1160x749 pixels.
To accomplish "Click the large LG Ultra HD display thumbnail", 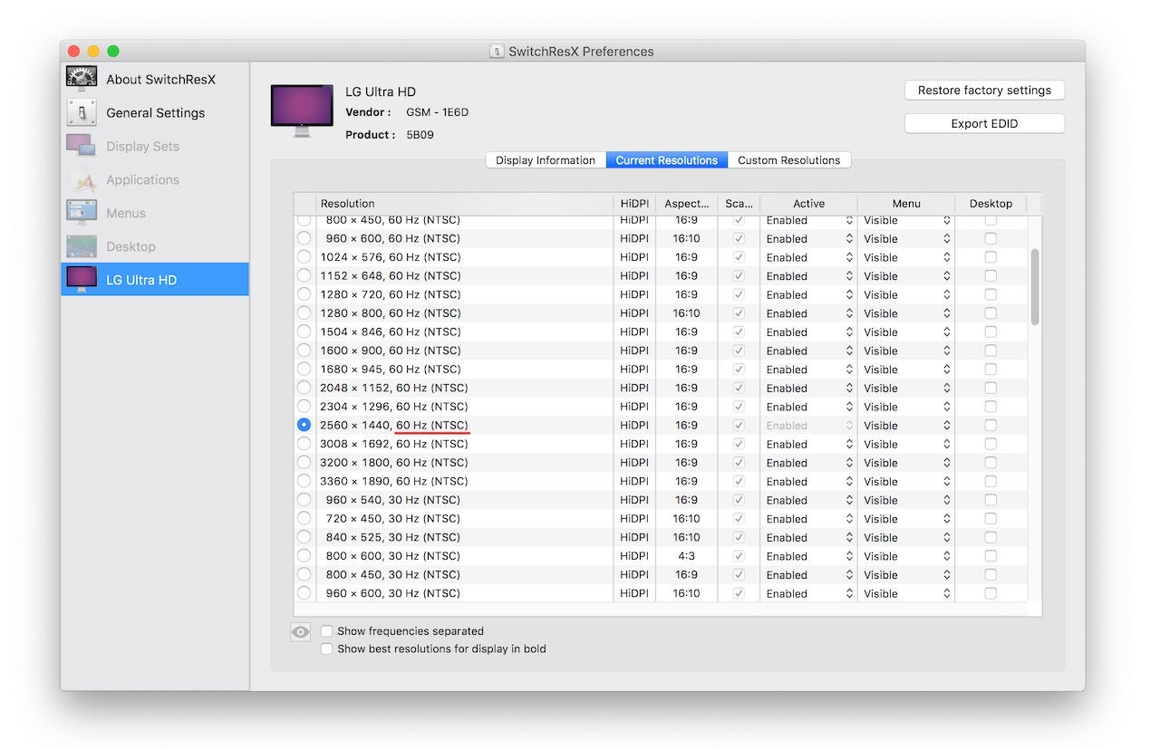I will point(302,110).
